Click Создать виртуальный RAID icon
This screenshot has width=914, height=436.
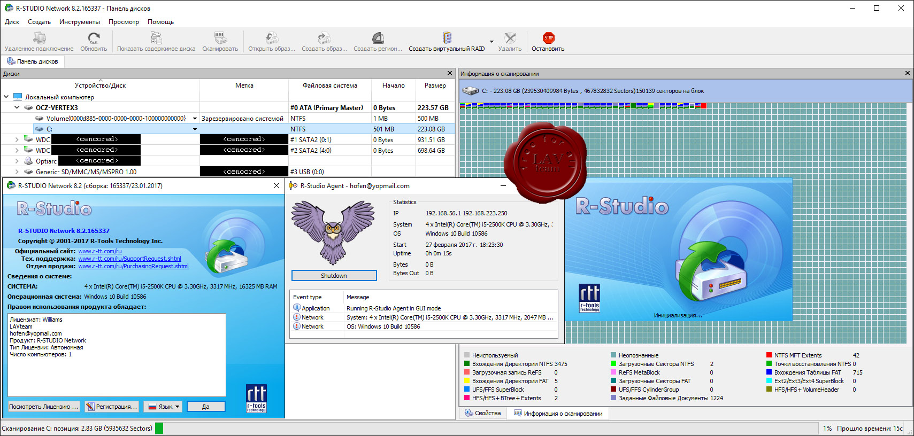click(447, 38)
